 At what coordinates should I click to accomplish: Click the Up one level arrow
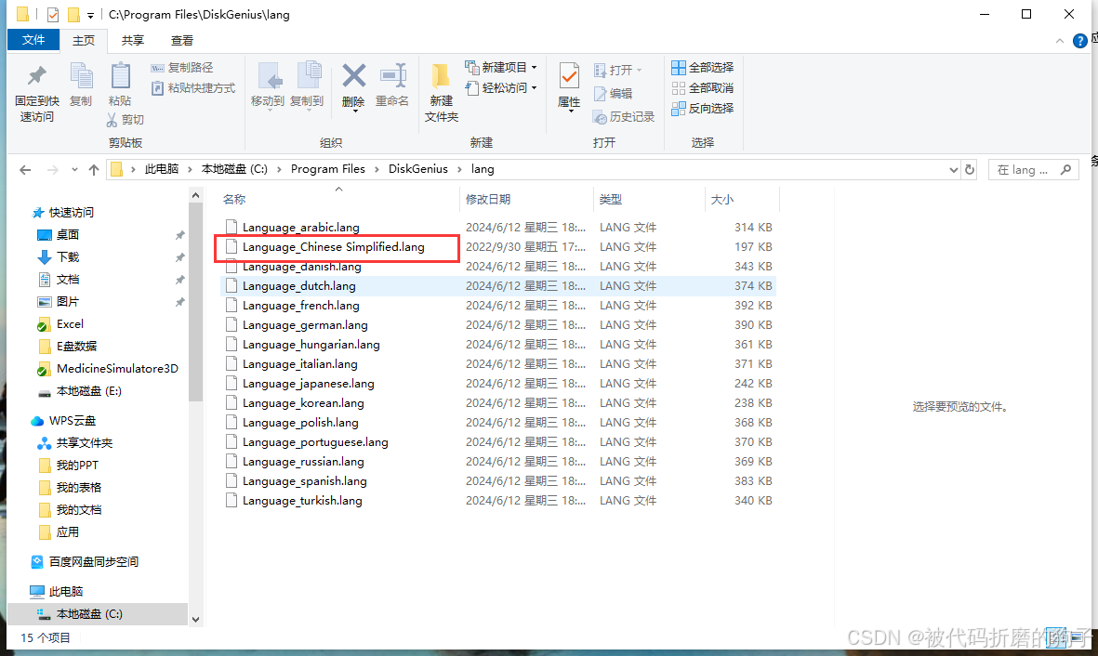(x=94, y=169)
